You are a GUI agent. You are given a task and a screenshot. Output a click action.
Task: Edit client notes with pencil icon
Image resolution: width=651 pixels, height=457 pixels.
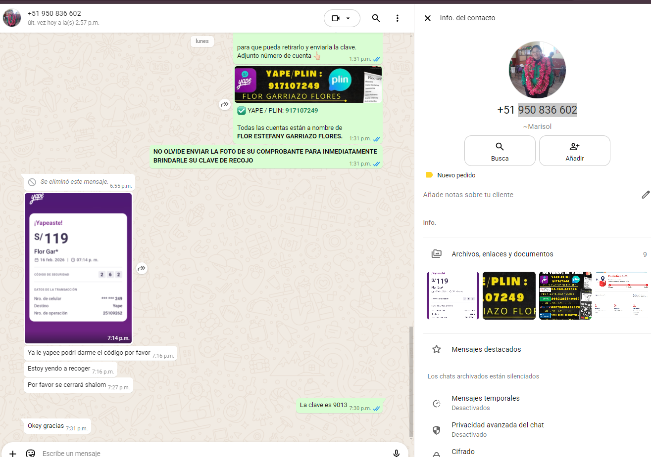click(x=645, y=195)
